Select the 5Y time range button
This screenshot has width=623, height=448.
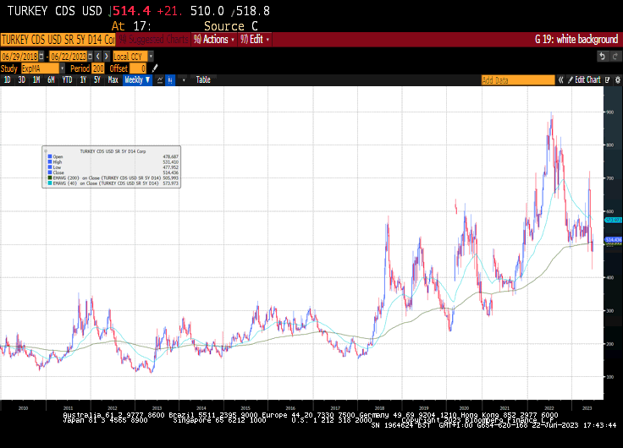pos(96,79)
